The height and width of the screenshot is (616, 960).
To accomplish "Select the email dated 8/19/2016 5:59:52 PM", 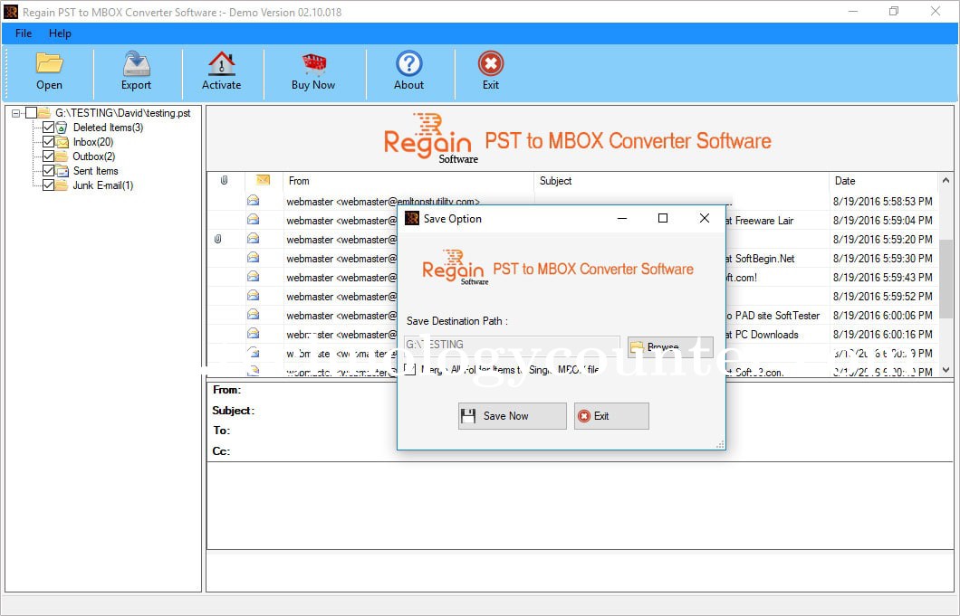I will click(x=883, y=296).
